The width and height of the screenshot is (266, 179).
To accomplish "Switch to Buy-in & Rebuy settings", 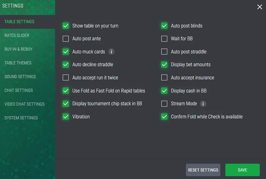I will (x=18, y=49).
